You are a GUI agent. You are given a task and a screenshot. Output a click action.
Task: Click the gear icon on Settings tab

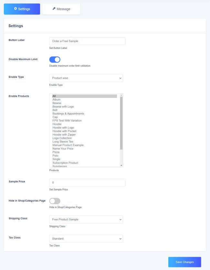(16, 9)
